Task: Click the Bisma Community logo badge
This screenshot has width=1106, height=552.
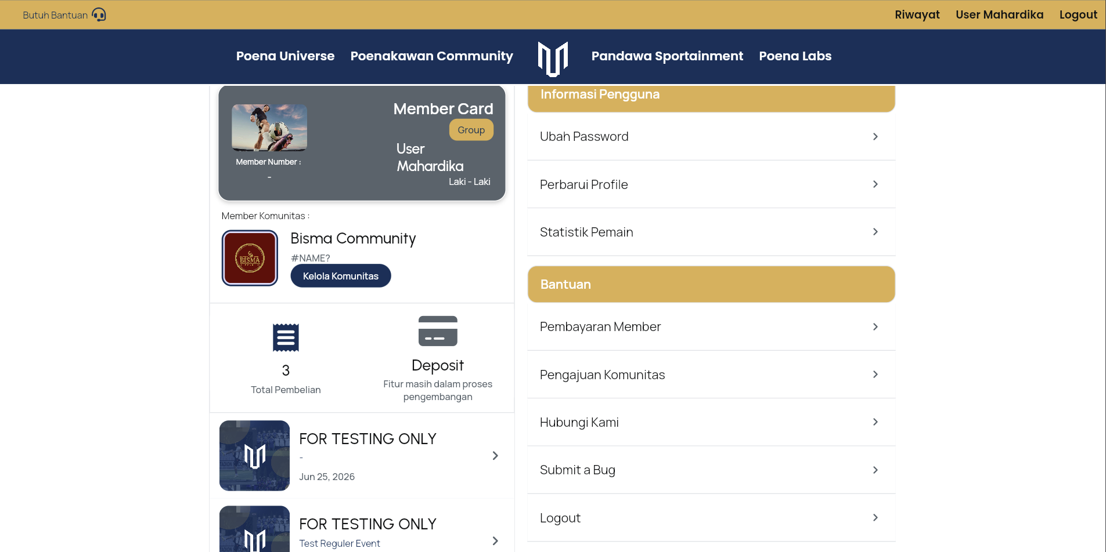Action: (250, 258)
